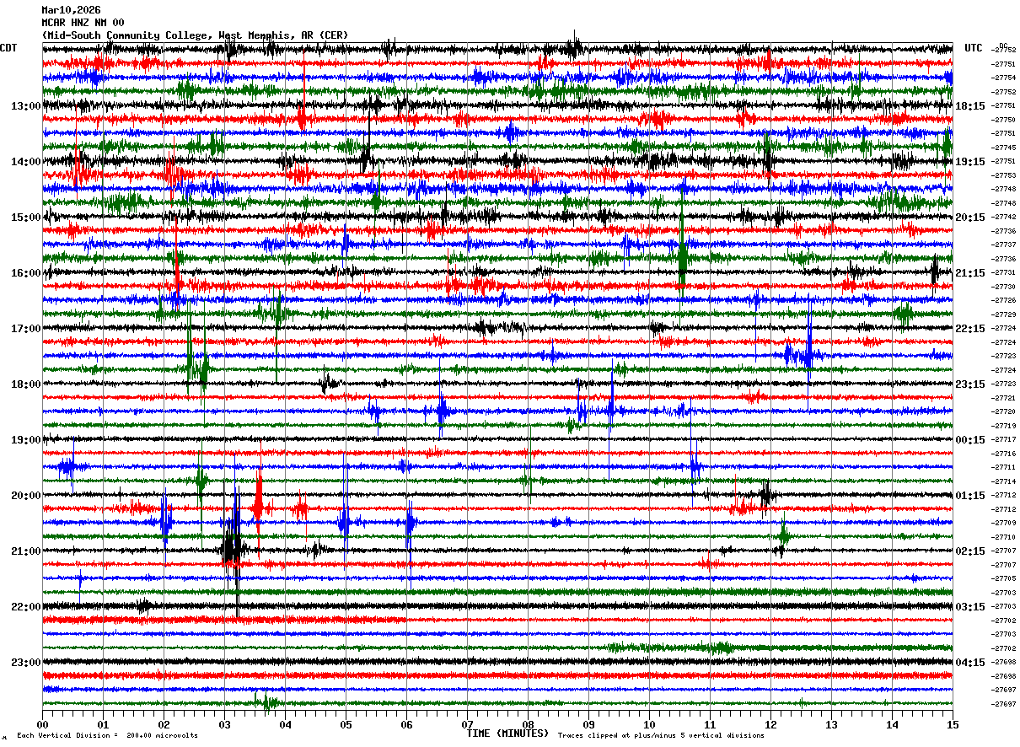Click the DC offset value '-27754'
1020x747 pixels.
[1004, 78]
